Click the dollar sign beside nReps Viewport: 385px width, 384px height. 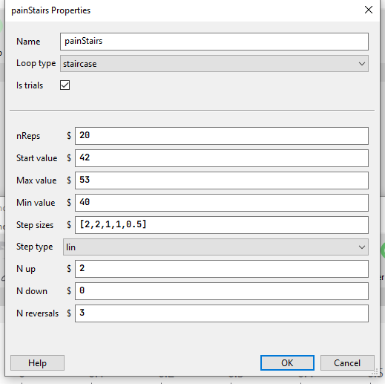(69, 136)
